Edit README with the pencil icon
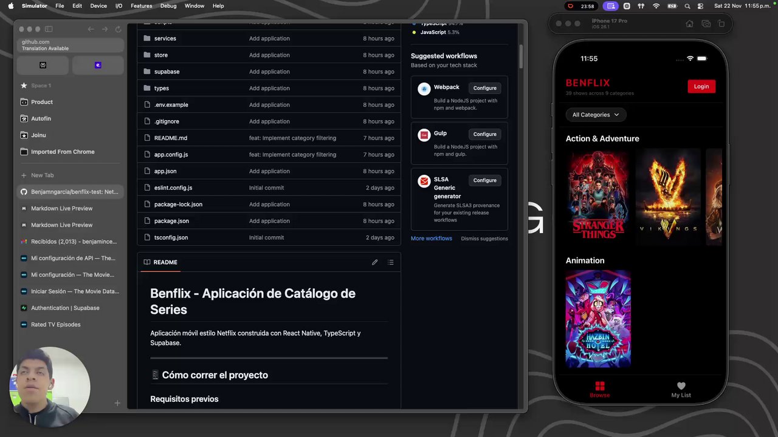This screenshot has height=437, width=778. [374, 262]
